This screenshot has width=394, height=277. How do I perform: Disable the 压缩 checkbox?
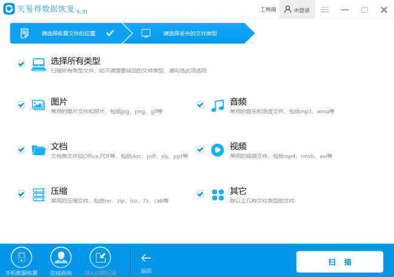pyautogui.click(x=21, y=194)
